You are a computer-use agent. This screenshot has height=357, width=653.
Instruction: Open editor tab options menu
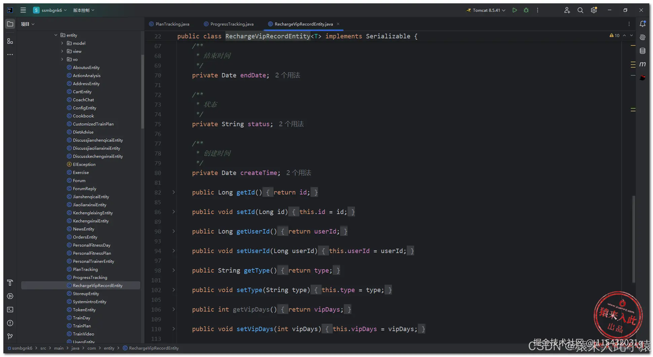[629, 24]
